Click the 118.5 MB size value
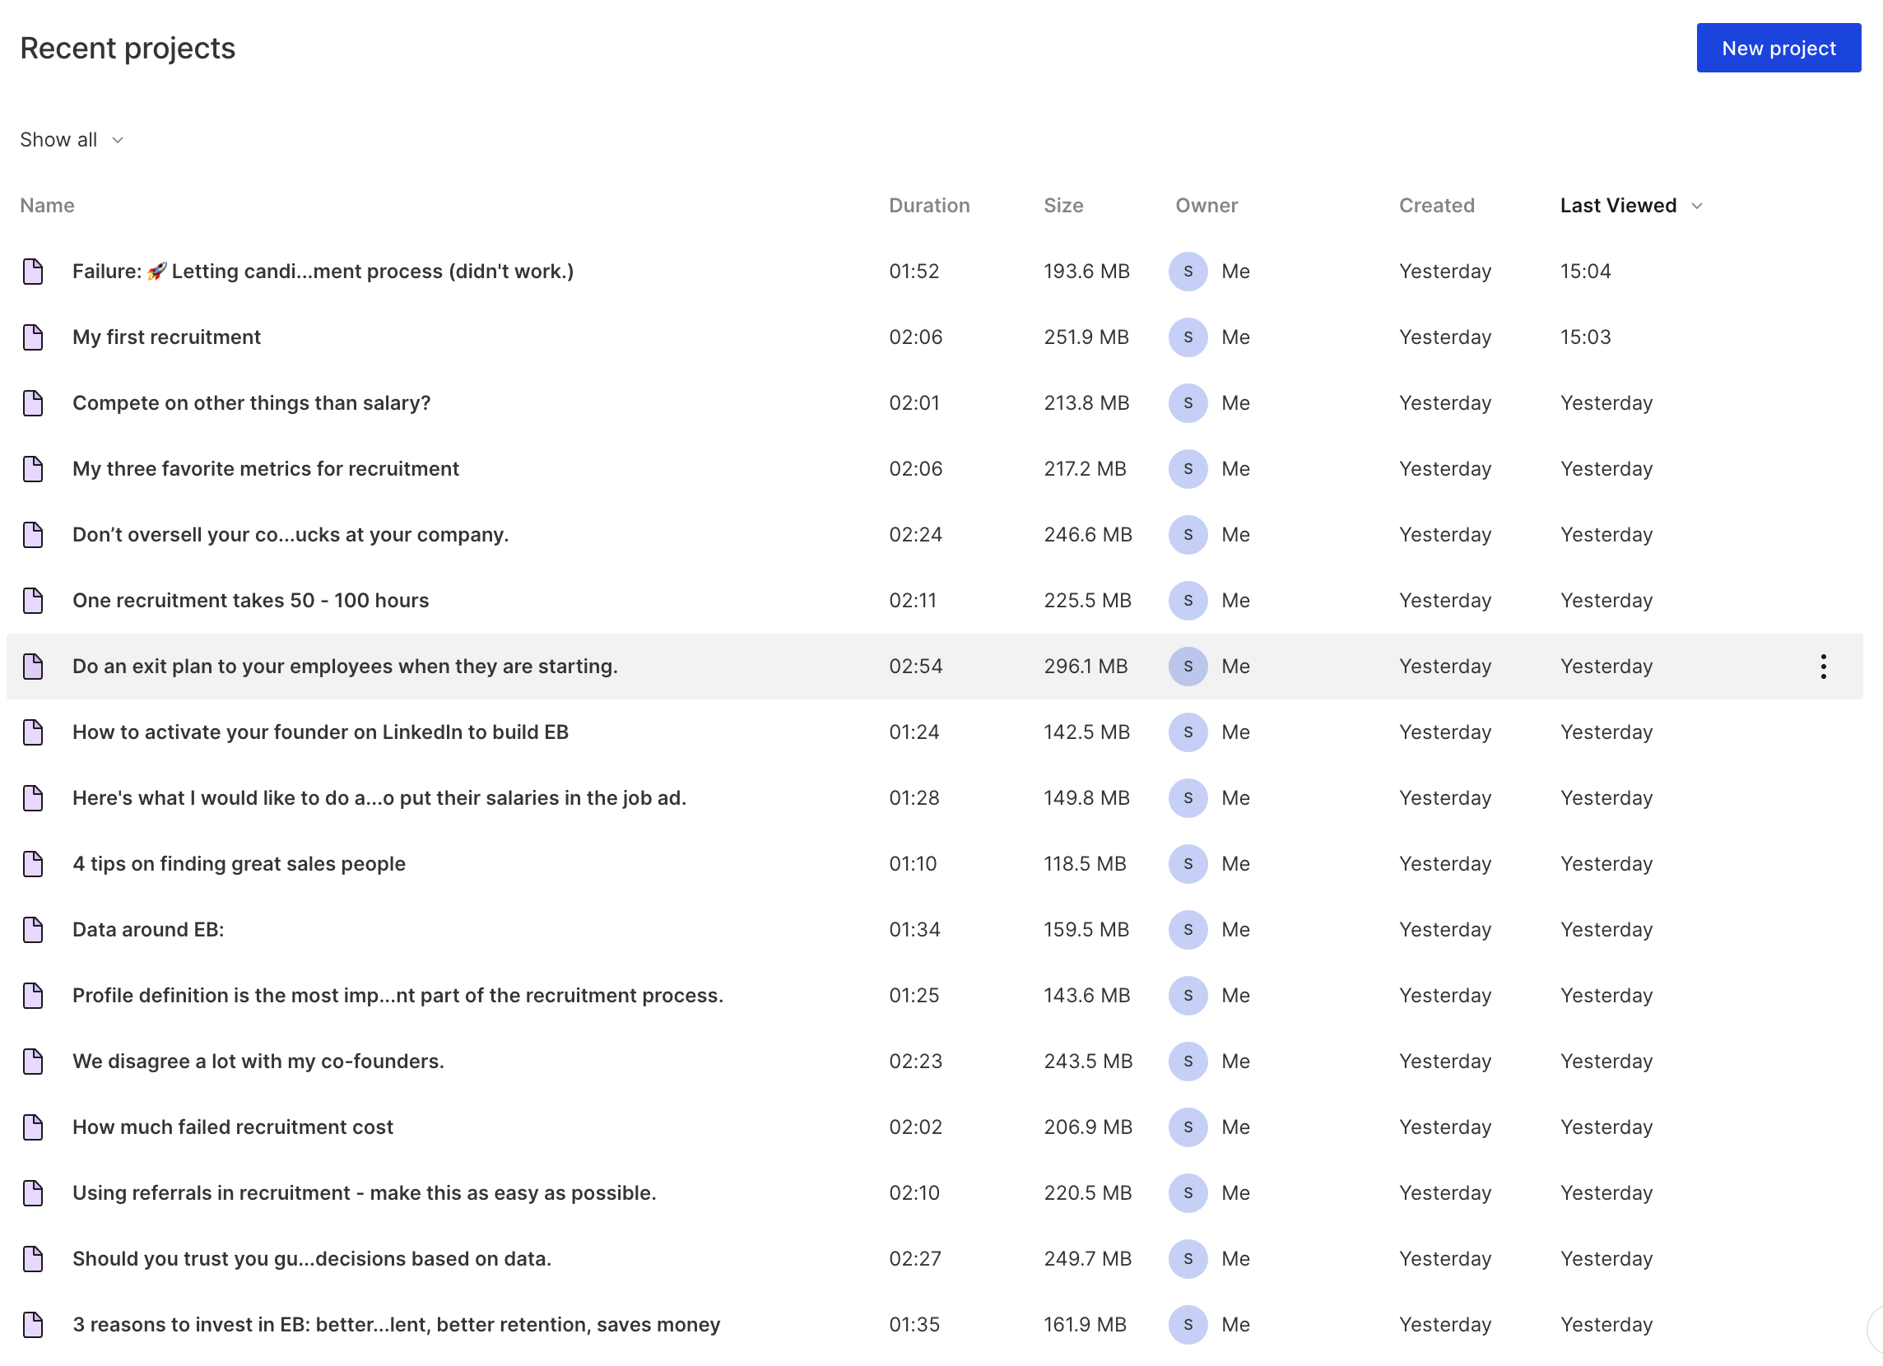1883x1366 pixels. (1085, 864)
